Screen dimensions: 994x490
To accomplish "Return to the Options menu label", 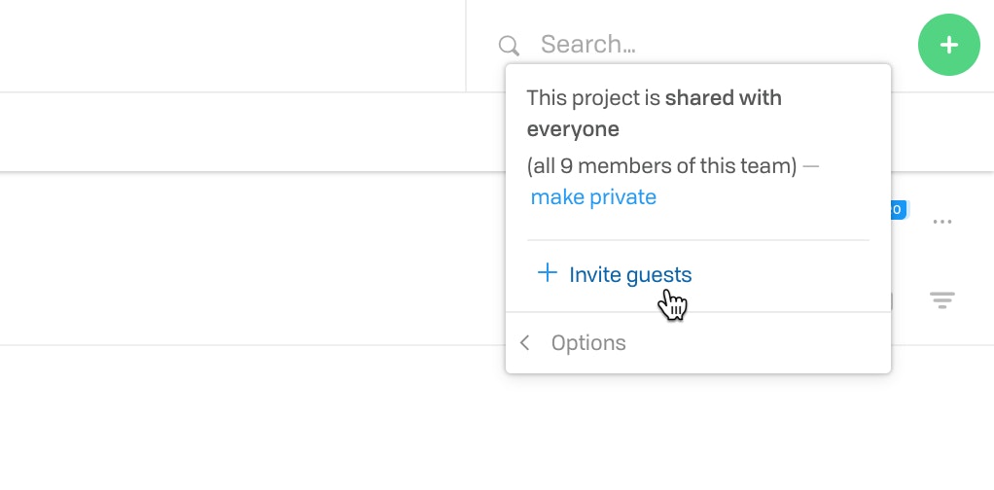I will point(588,343).
